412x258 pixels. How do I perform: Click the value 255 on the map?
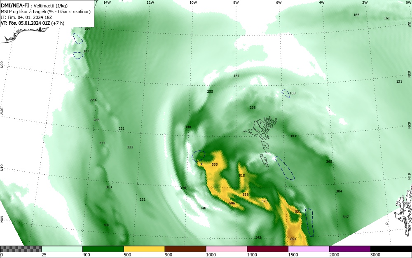pyautogui.click(x=210, y=91)
